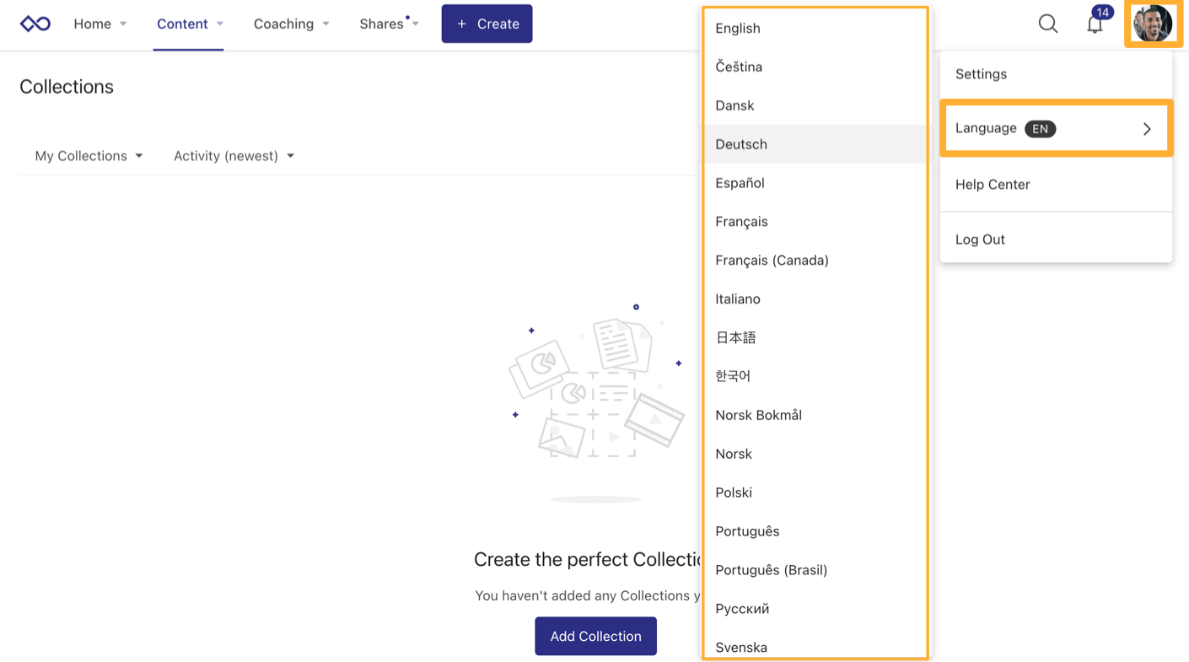
Task: Select Deutsch from the language list
Action: [x=741, y=144]
